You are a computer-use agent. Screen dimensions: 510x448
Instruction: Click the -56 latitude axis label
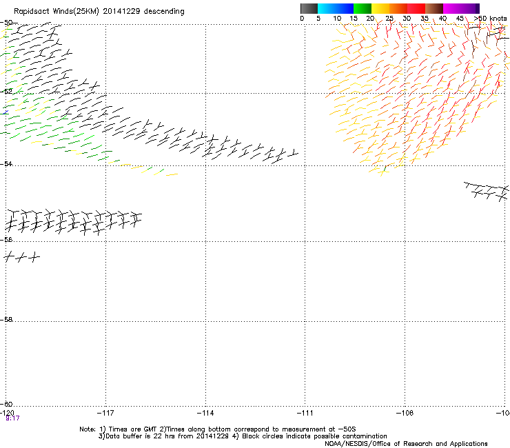coord(6,239)
